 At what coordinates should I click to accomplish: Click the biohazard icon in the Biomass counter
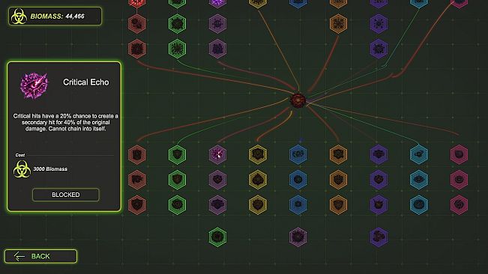tap(19, 16)
